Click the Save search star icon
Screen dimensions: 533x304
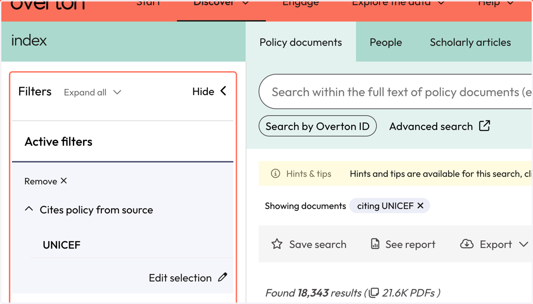tap(277, 244)
